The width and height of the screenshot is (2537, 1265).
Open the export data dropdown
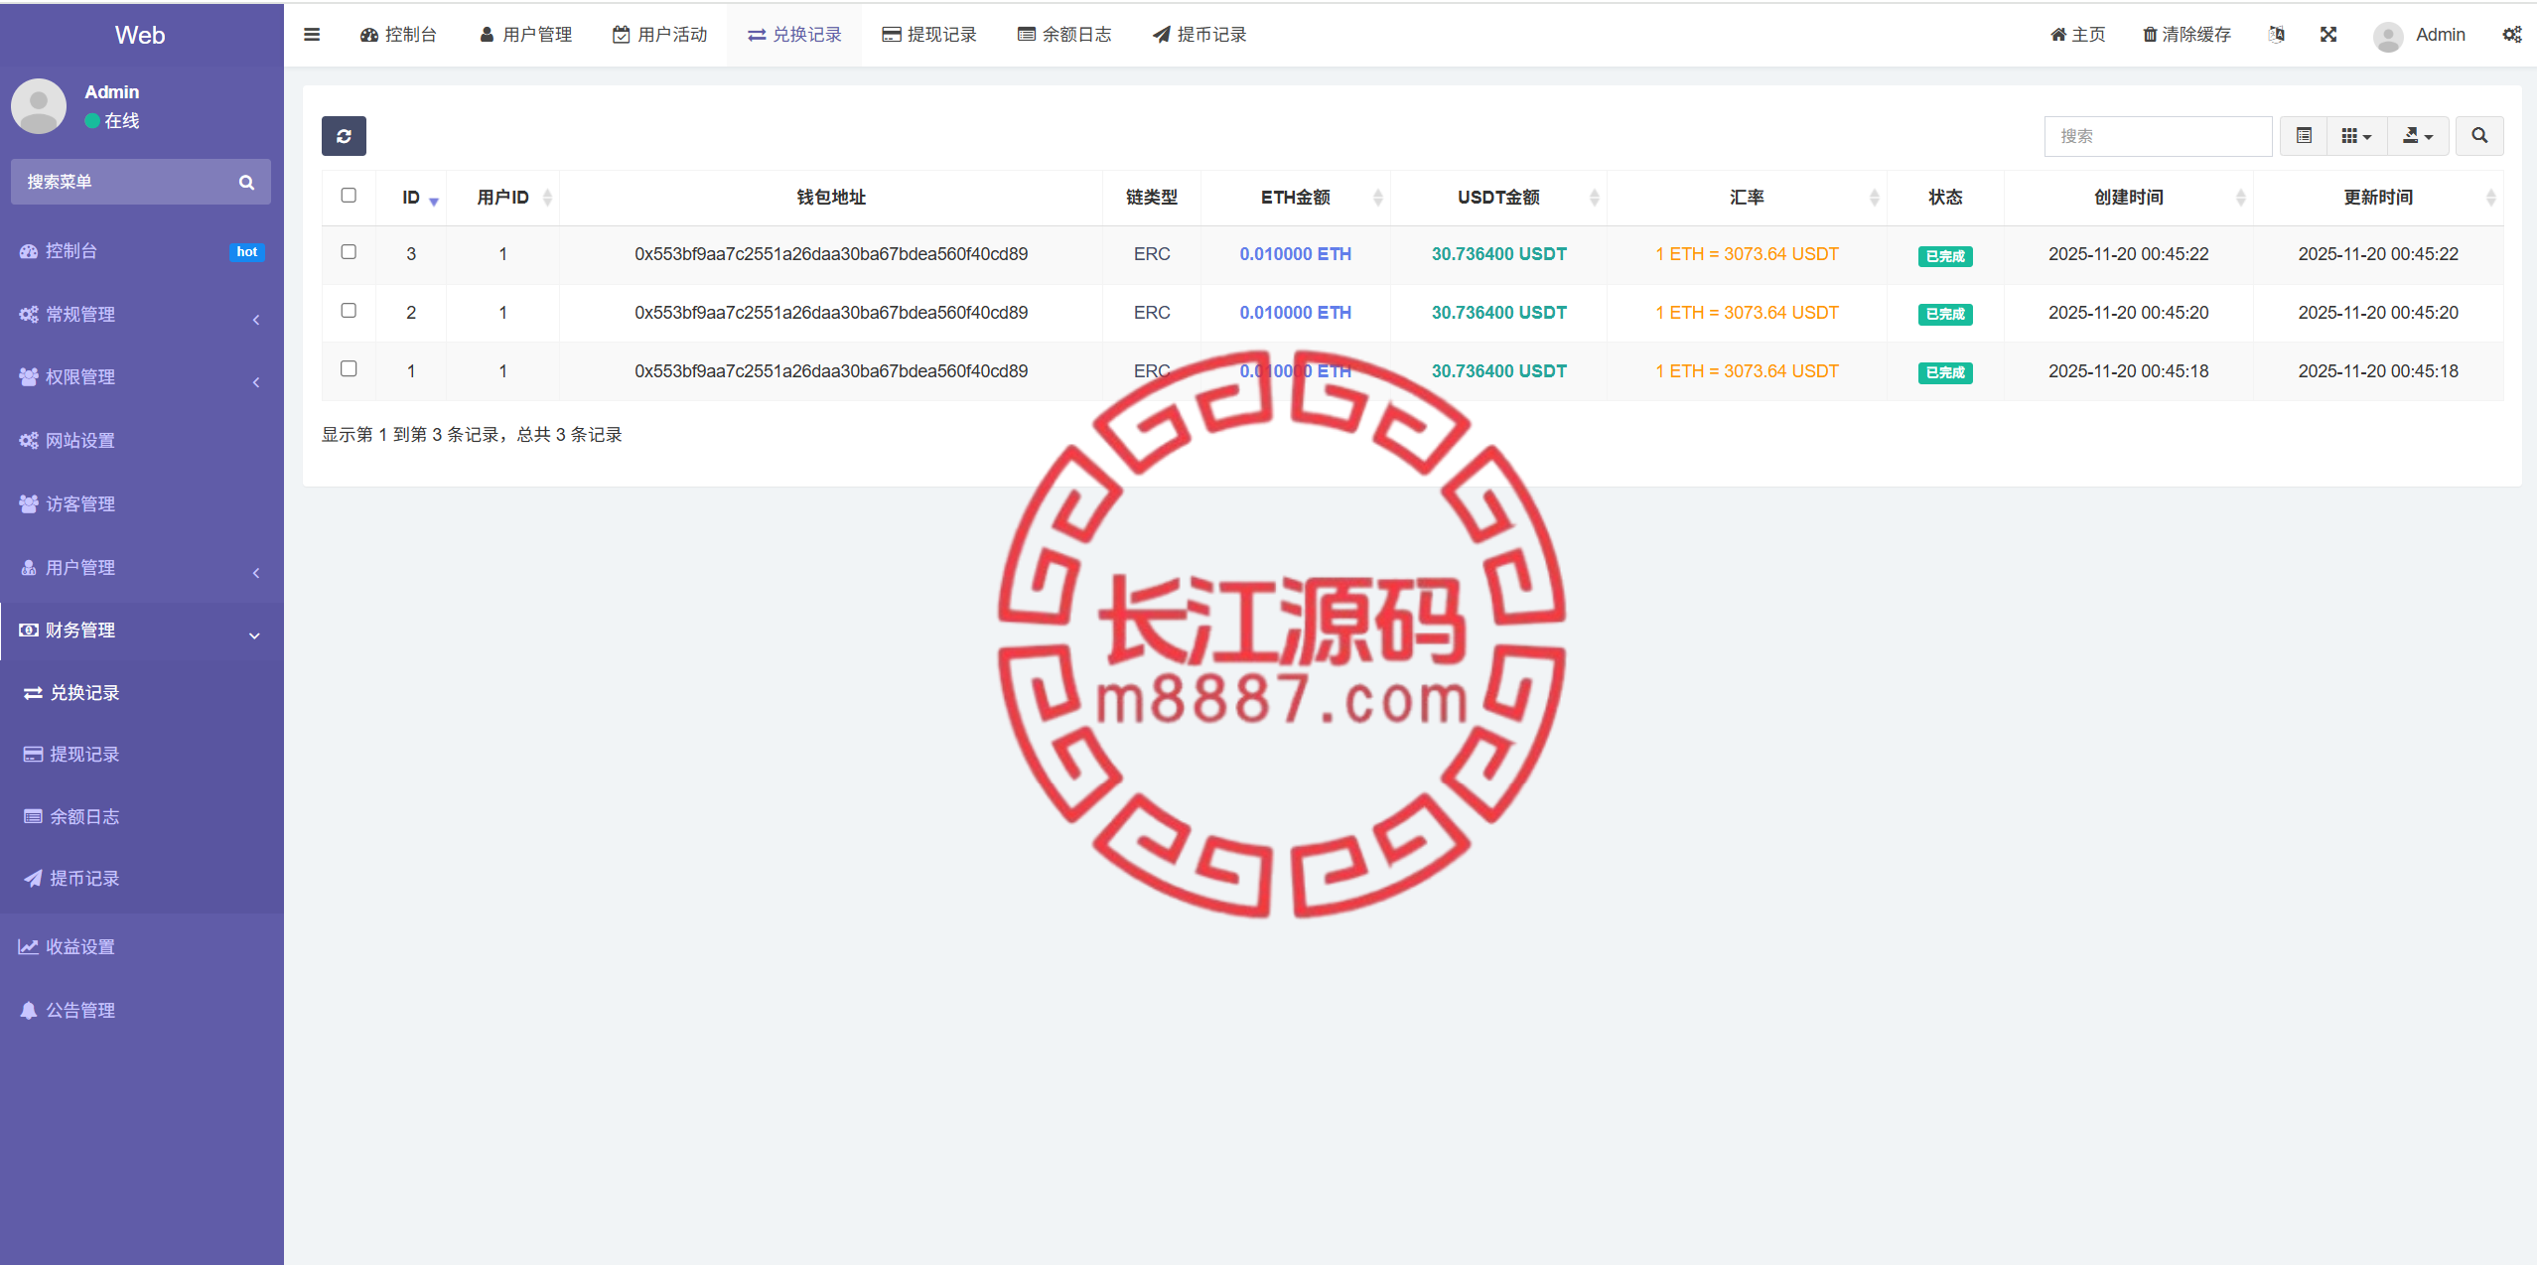pos(2418,136)
